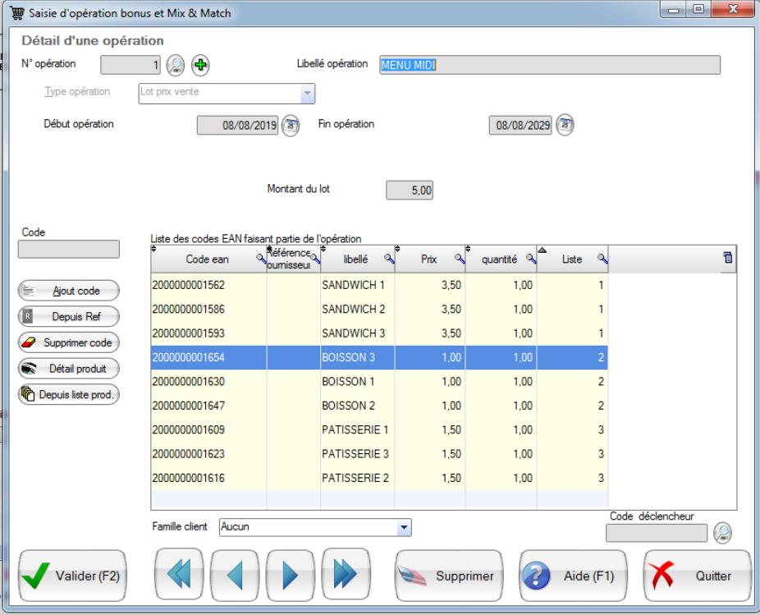The width and height of the screenshot is (760, 615).
Task: Expand the Famille client dropdown
Action: 403,527
